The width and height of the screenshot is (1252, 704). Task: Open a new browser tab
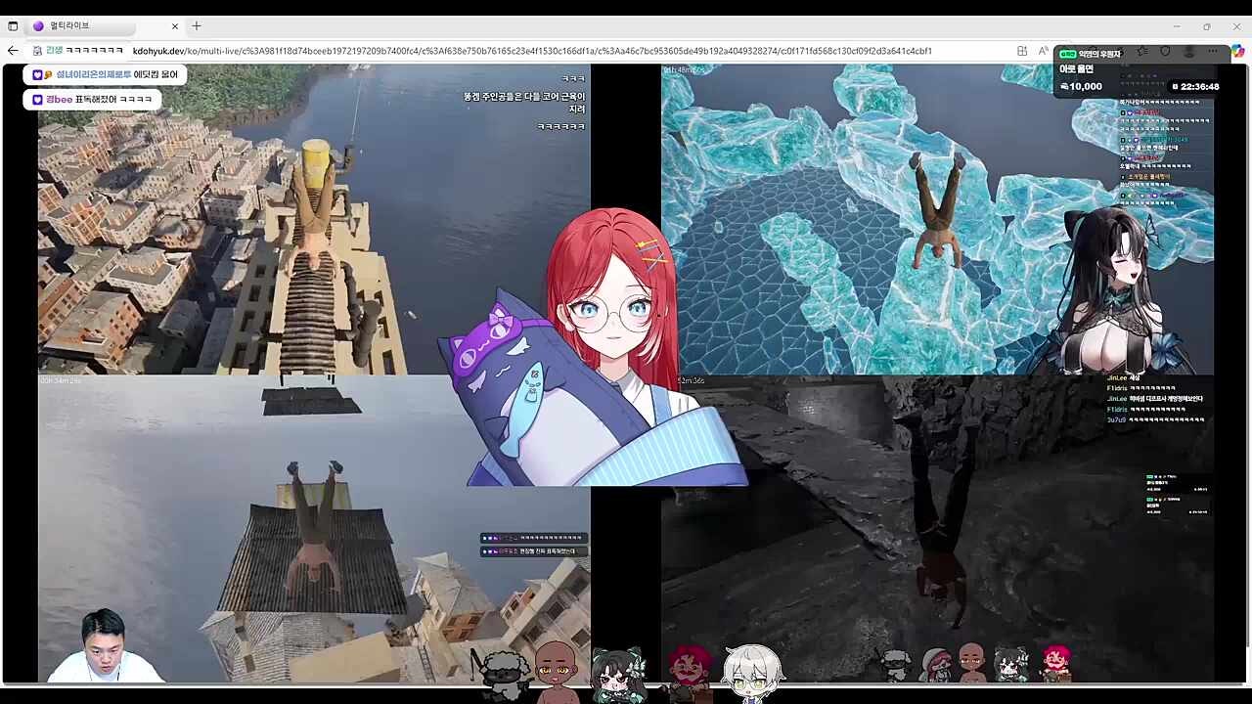click(x=197, y=26)
